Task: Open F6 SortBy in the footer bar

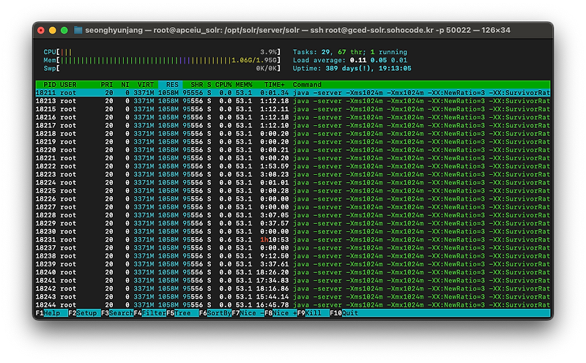Action: pyautogui.click(x=215, y=313)
